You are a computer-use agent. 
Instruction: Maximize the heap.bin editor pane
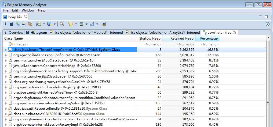tap(266, 17)
